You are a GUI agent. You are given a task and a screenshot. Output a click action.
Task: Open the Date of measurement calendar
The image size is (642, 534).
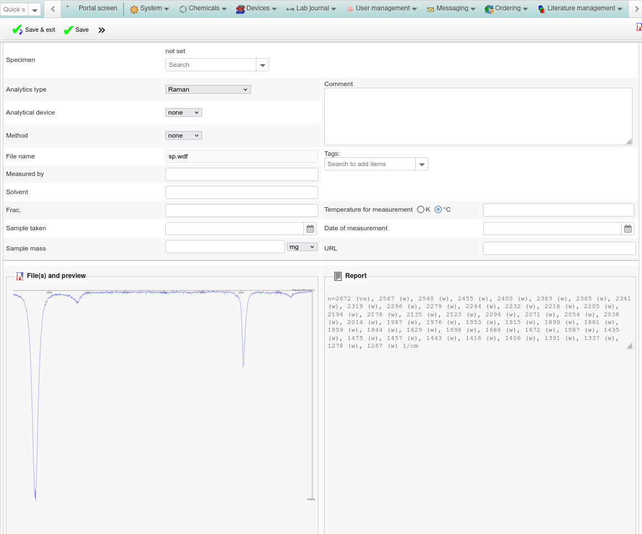[628, 229]
